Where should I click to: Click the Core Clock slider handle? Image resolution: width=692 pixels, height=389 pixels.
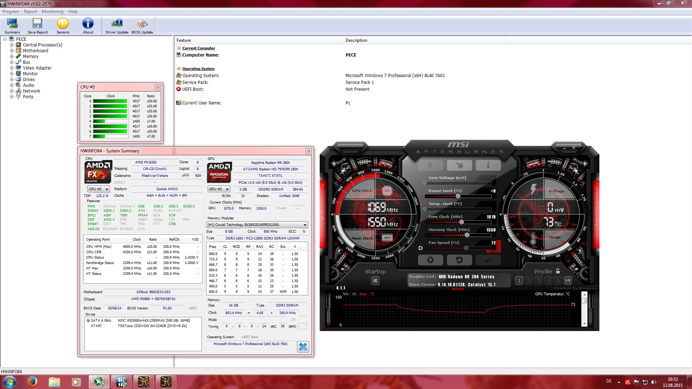[x=461, y=222]
